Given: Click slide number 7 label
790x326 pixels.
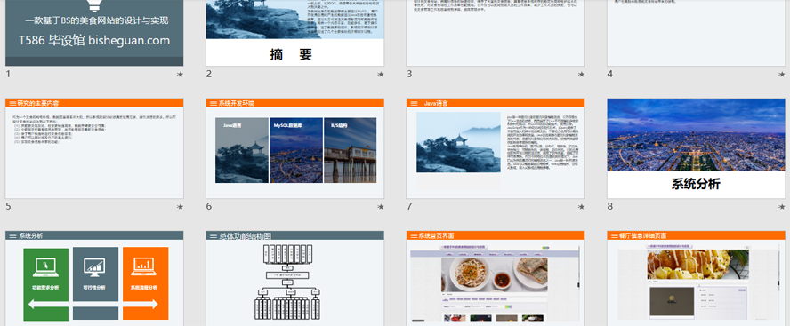Looking at the screenshot, I should (409, 206).
